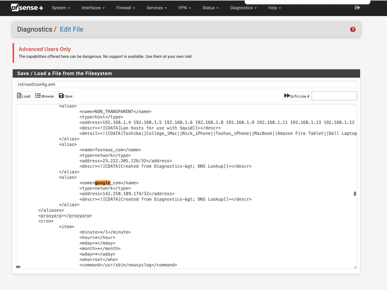Open the VPN dropdown menu
The image size is (387, 290).
coord(184,8)
